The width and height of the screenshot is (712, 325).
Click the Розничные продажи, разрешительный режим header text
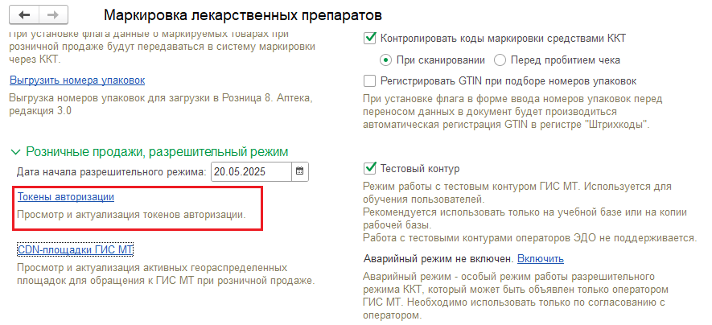pos(157,151)
